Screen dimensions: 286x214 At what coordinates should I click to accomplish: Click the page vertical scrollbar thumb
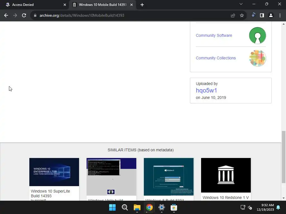[283, 157]
